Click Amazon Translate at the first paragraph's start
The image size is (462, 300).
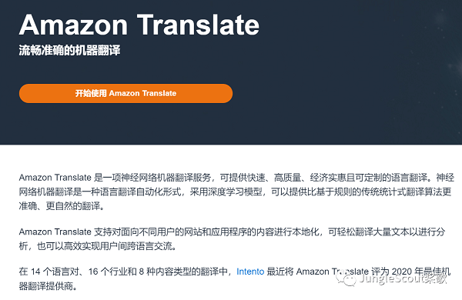[55, 178]
